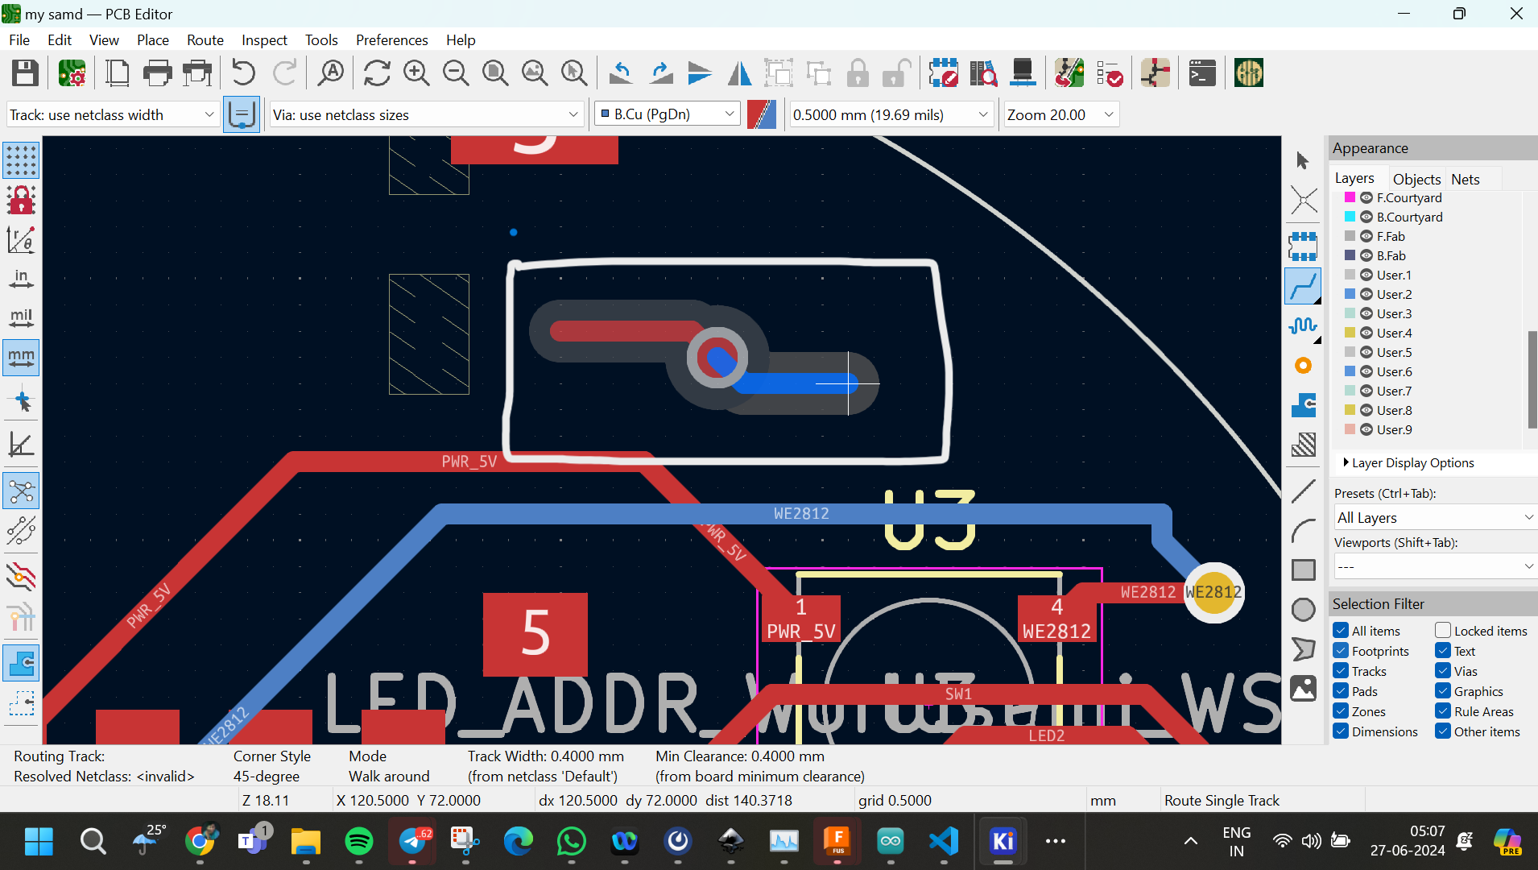Open grid size 0.5000 mm dropdown
The width and height of the screenshot is (1538, 870).
pyautogui.click(x=891, y=114)
